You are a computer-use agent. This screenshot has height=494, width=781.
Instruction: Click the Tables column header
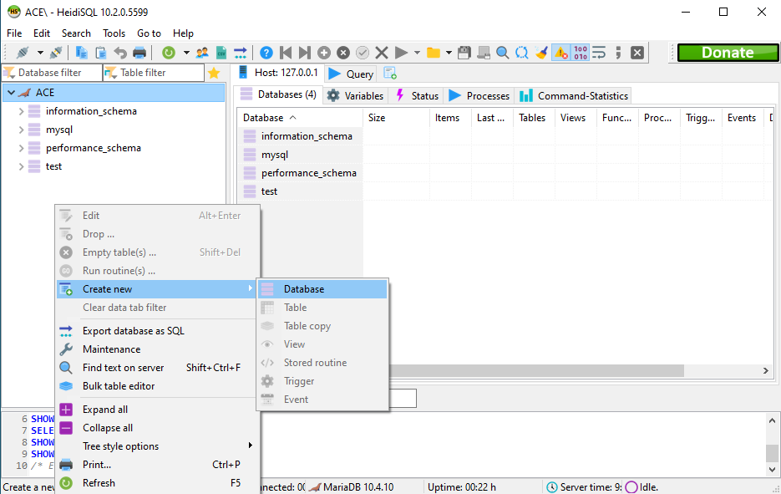[532, 118]
